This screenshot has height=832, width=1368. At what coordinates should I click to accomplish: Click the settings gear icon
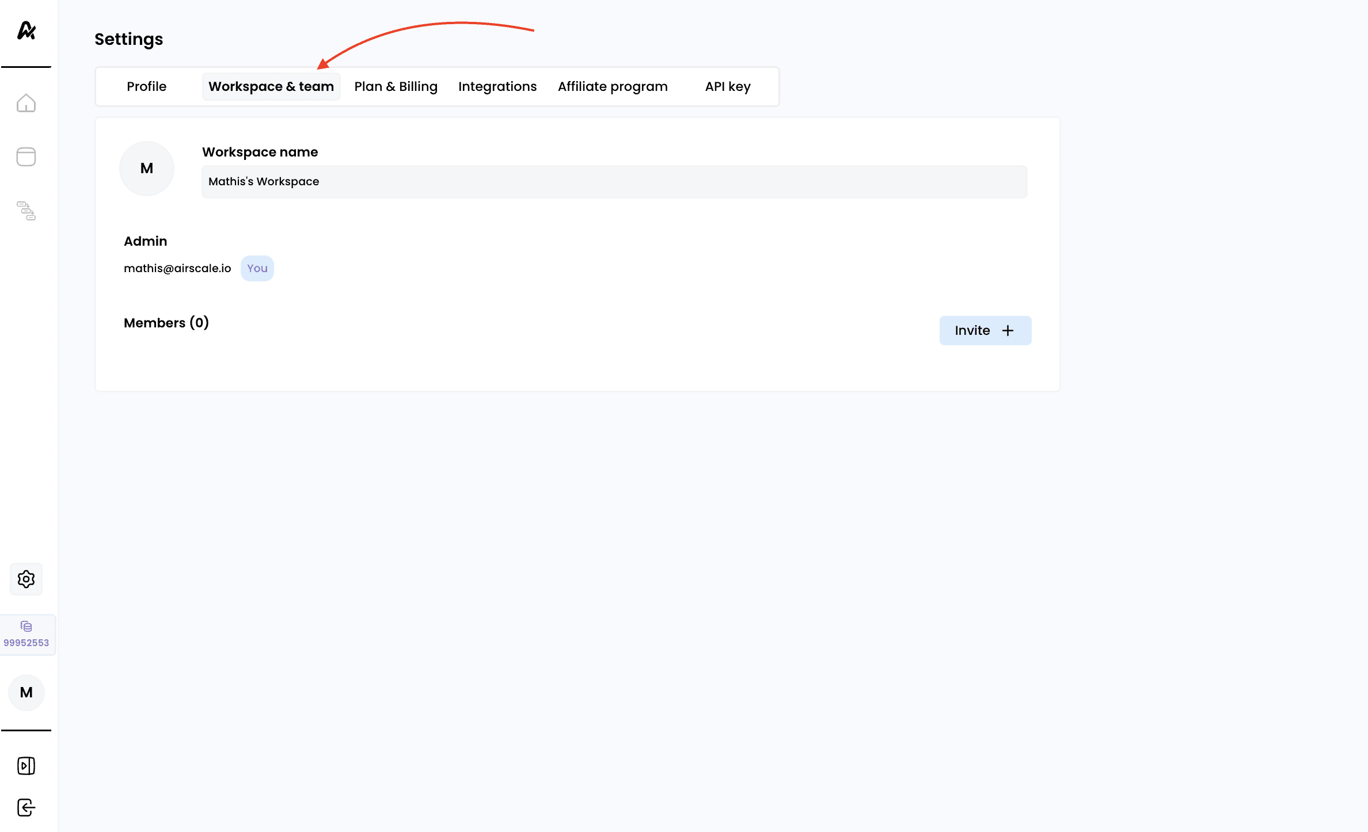click(x=26, y=579)
